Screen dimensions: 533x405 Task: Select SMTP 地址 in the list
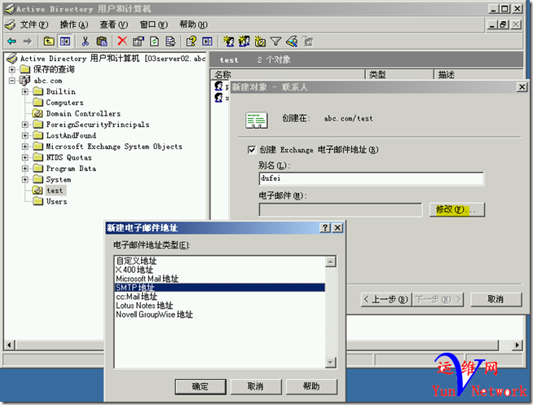pos(220,288)
